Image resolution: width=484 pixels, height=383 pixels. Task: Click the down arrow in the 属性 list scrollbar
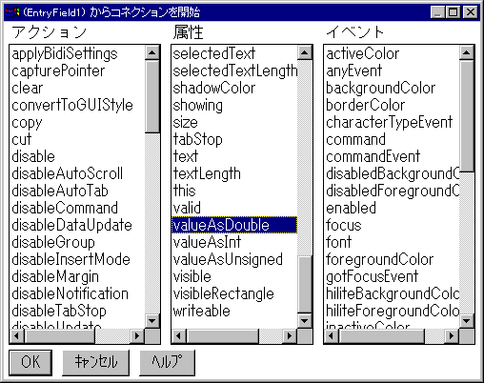(305, 320)
